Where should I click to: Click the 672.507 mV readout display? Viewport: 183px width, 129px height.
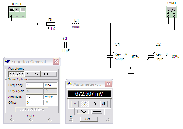point(89,94)
